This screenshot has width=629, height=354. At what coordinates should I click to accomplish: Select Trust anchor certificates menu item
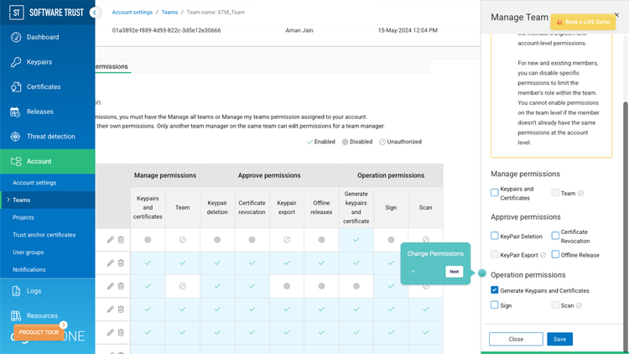44,235
